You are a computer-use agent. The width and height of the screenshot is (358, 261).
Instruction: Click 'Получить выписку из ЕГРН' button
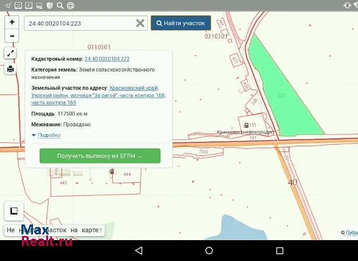click(x=100, y=156)
